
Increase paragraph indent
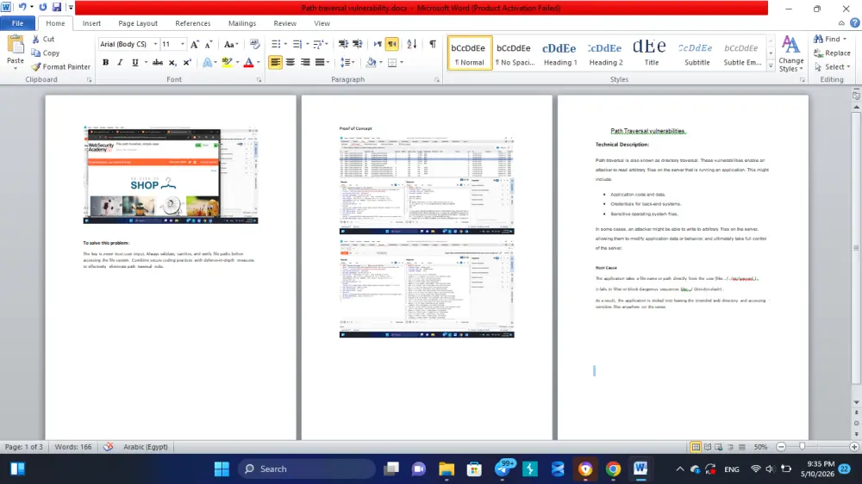tap(358, 44)
